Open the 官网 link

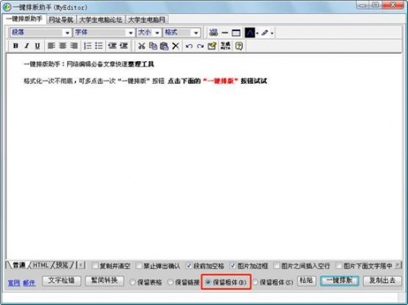pyautogui.click(x=14, y=283)
